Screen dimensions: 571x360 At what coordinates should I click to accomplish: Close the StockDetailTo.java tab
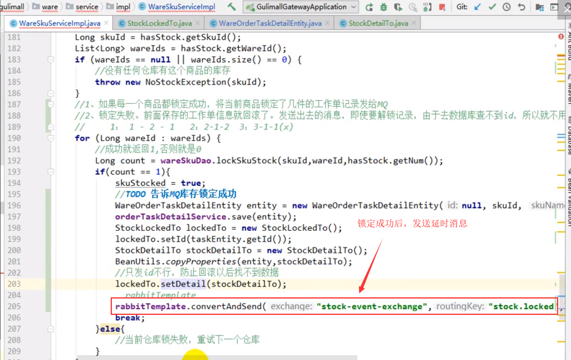click(x=414, y=23)
